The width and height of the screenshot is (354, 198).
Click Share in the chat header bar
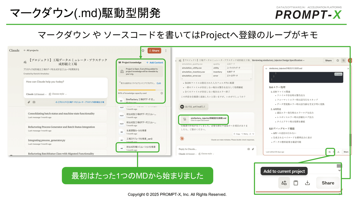tap(328, 60)
